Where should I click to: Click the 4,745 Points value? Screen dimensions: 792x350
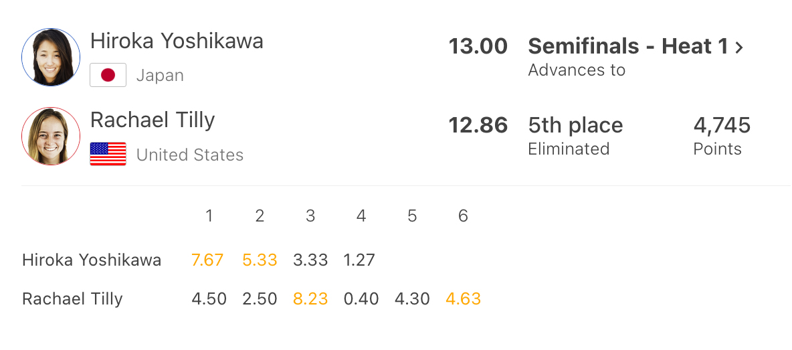[x=722, y=125]
